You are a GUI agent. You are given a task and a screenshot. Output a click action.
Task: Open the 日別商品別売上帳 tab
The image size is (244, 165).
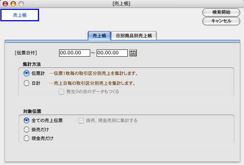click(134, 35)
